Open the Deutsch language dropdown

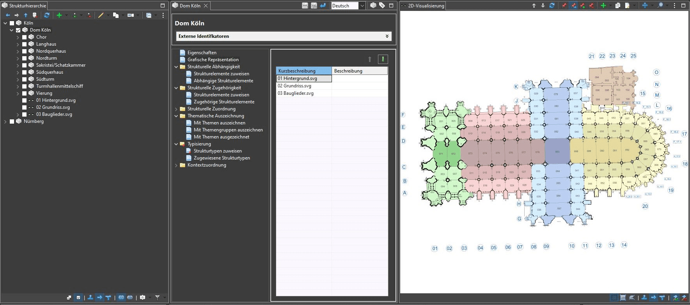pyautogui.click(x=362, y=6)
